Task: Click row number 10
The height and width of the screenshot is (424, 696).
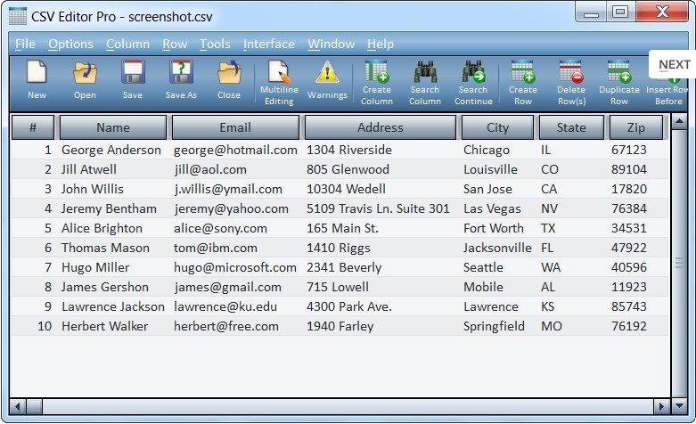Action: coord(45,326)
